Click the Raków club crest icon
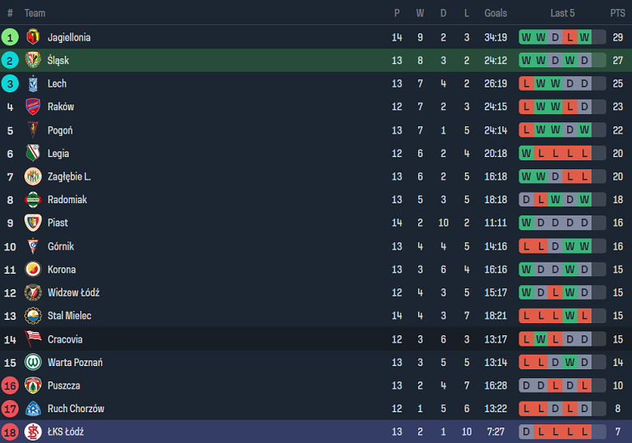The image size is (632, 443). click(x=33, y=107)
